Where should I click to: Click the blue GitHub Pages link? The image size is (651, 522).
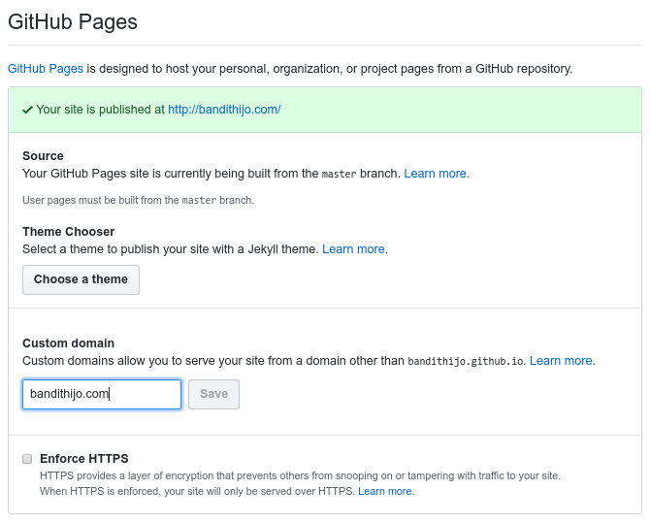pyautogui.click(x=46, y=69)
